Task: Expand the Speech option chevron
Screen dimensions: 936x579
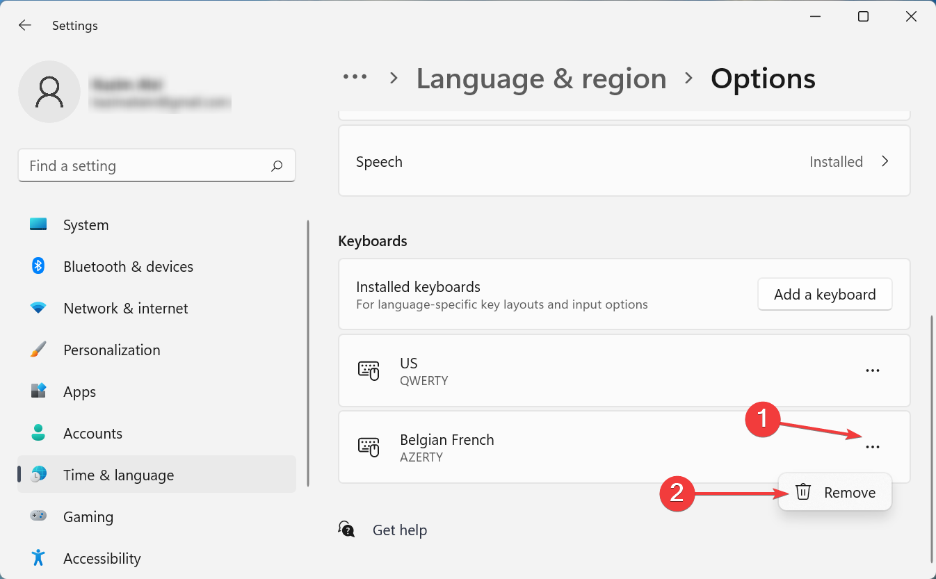Action: [x=885, y=161]
